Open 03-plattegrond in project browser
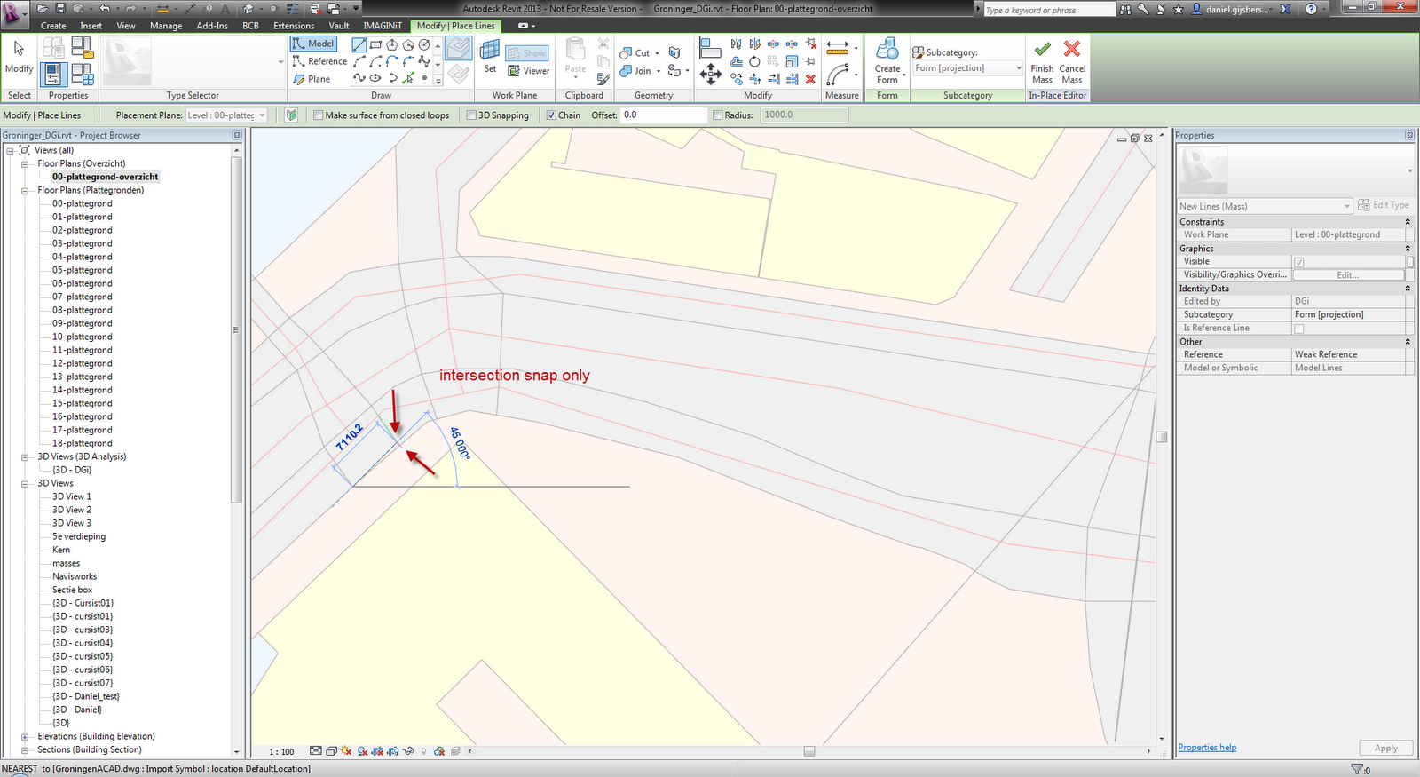Viewport: 1420px width, 777px height. (82, 243)
